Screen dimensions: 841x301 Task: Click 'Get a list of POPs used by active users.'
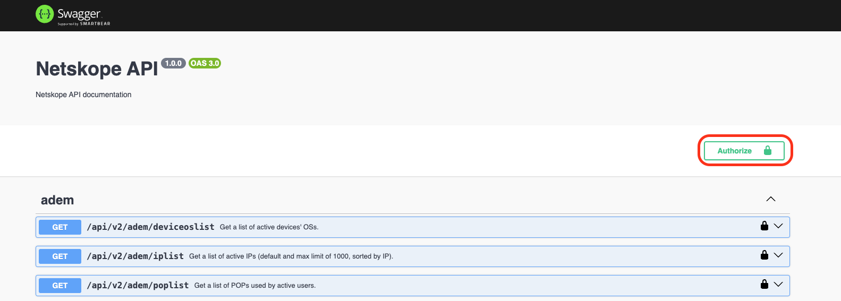coord(255,286)
